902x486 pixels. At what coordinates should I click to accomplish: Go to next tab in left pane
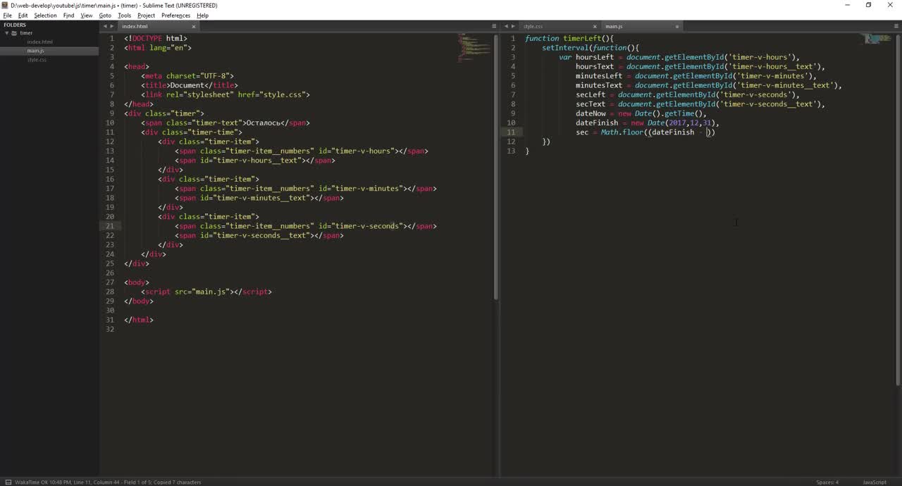(x=112, y=26)
